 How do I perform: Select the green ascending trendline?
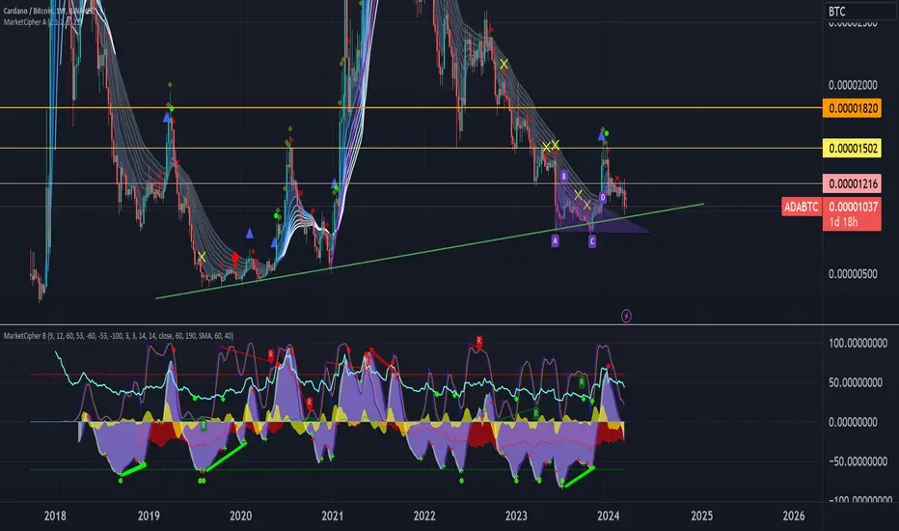click(430, 251)
